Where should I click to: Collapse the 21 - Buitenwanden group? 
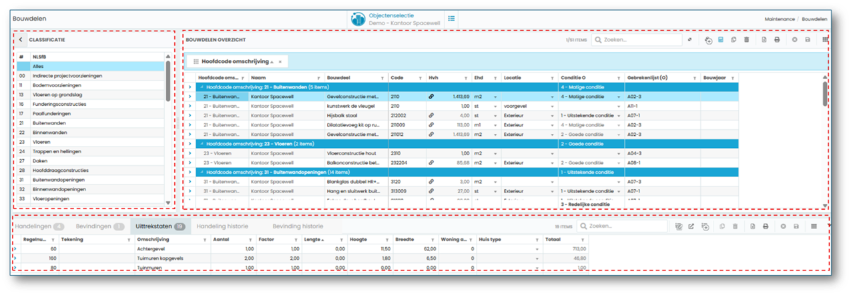[x=201, y=87]
